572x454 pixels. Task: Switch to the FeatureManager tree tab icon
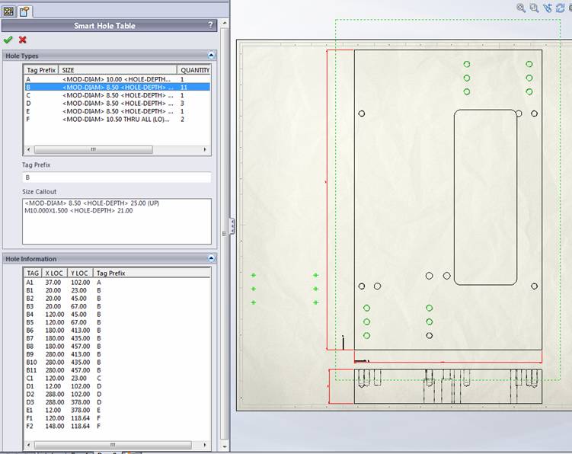tap(9, 11)
